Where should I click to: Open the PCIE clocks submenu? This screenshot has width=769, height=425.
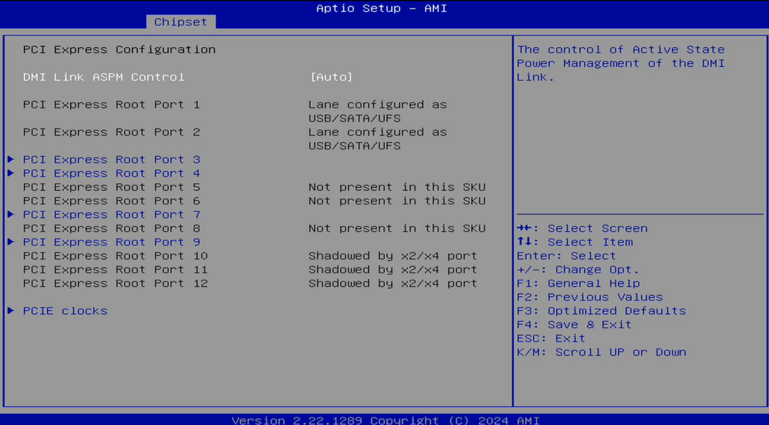[65, 311]
